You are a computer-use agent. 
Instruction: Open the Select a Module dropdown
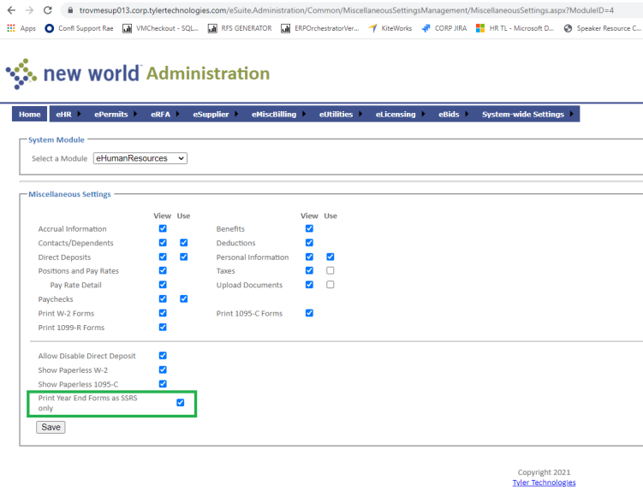point(140,158)
